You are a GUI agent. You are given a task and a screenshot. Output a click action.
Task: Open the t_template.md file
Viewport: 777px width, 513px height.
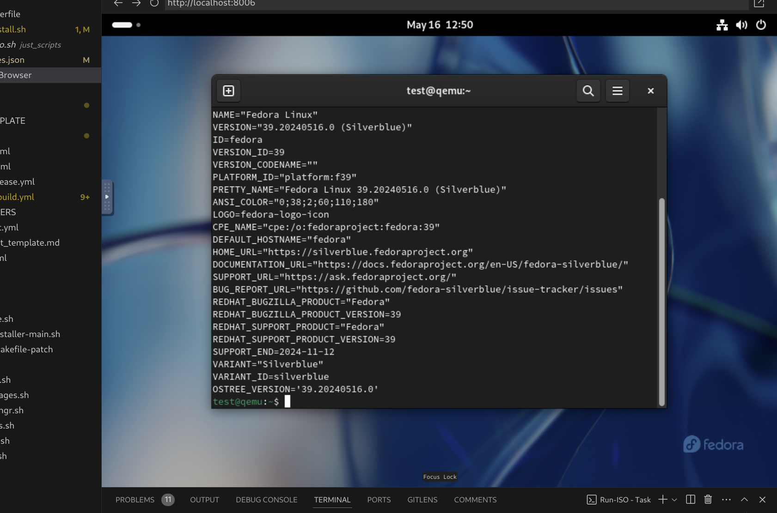(50, 243)
